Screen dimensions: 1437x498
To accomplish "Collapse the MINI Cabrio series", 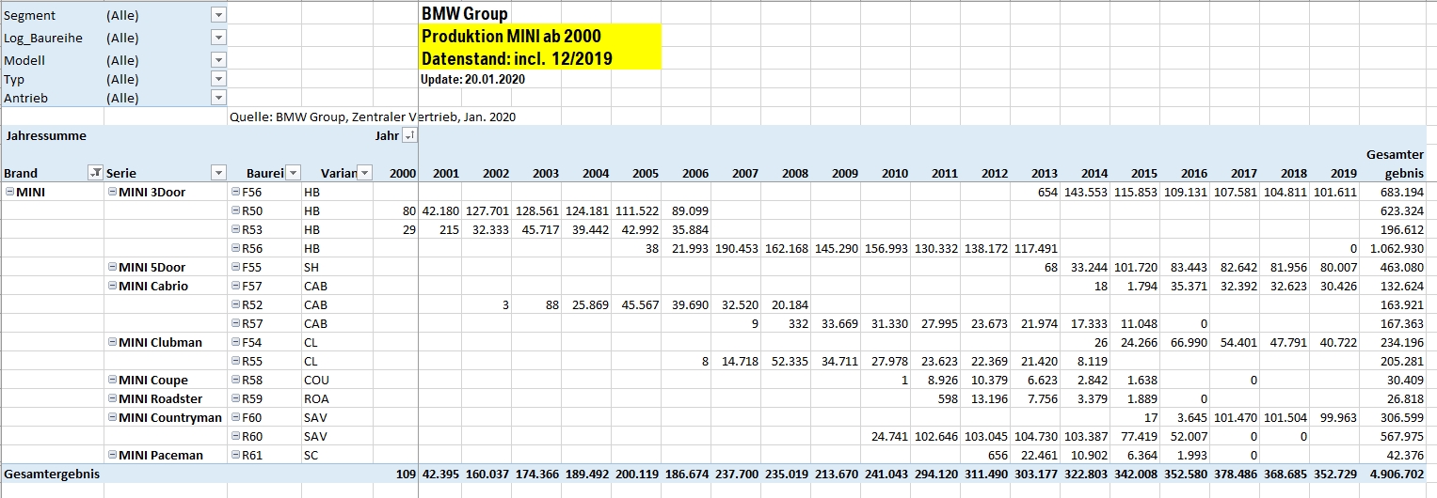I will pyautogui.click(x=112, y=286).
